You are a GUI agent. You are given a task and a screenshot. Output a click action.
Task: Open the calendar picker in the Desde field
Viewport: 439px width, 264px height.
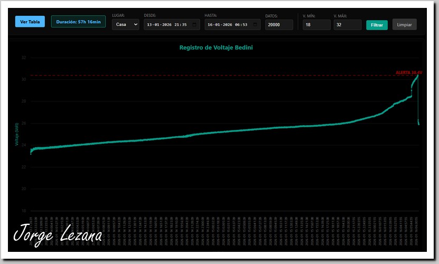(194, 25)
